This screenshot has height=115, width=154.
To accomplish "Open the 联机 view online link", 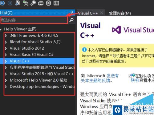I will (x=135, y=80).
